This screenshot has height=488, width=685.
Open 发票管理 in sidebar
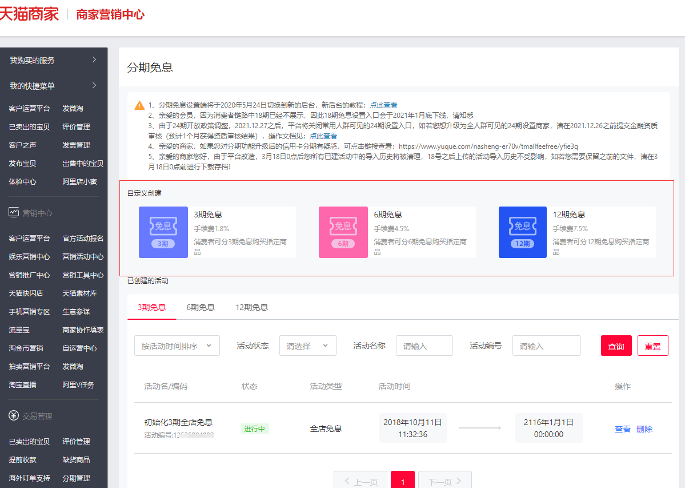(76, 145)
